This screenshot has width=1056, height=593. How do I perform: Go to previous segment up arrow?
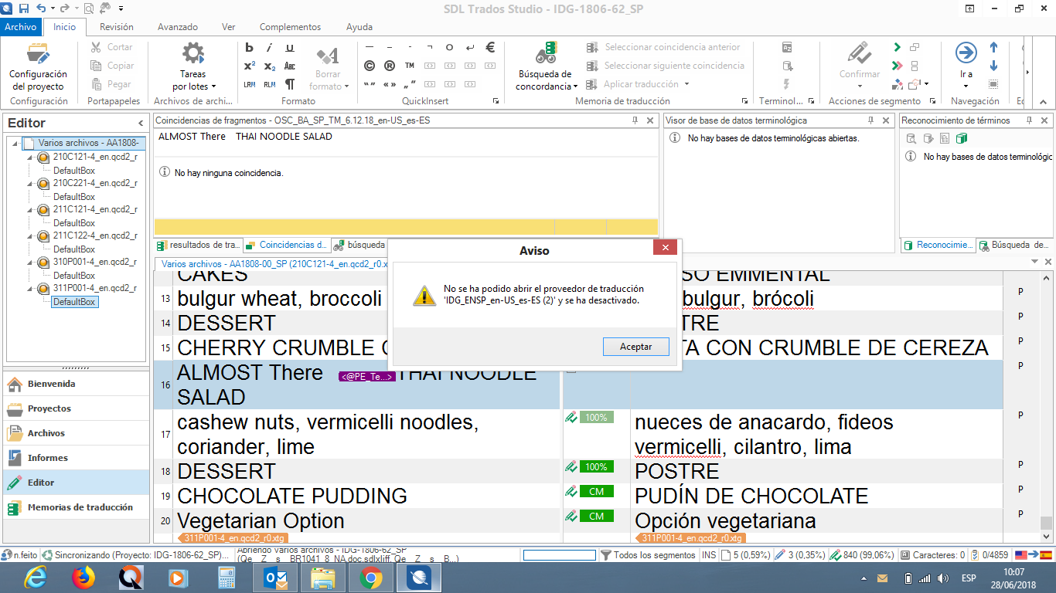click(994, 48)
